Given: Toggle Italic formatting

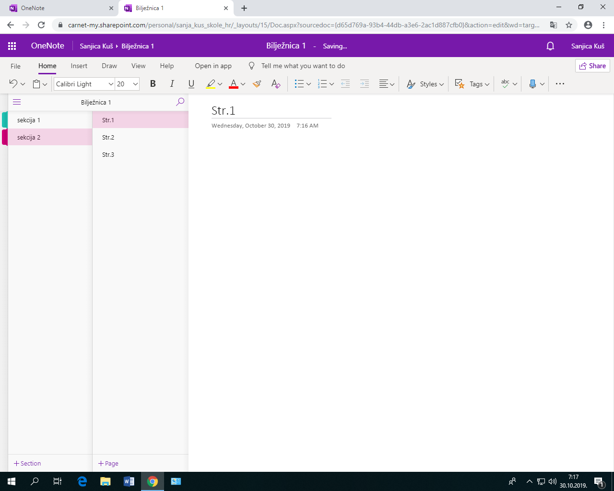Looking at the screenshot, I should pos(172,84).
